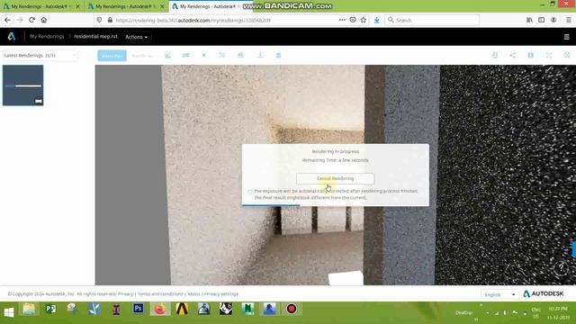Open the black header hamburger menu
This screenshot has height=324, width=576.
pyautogui.click(x=566, y=37)
